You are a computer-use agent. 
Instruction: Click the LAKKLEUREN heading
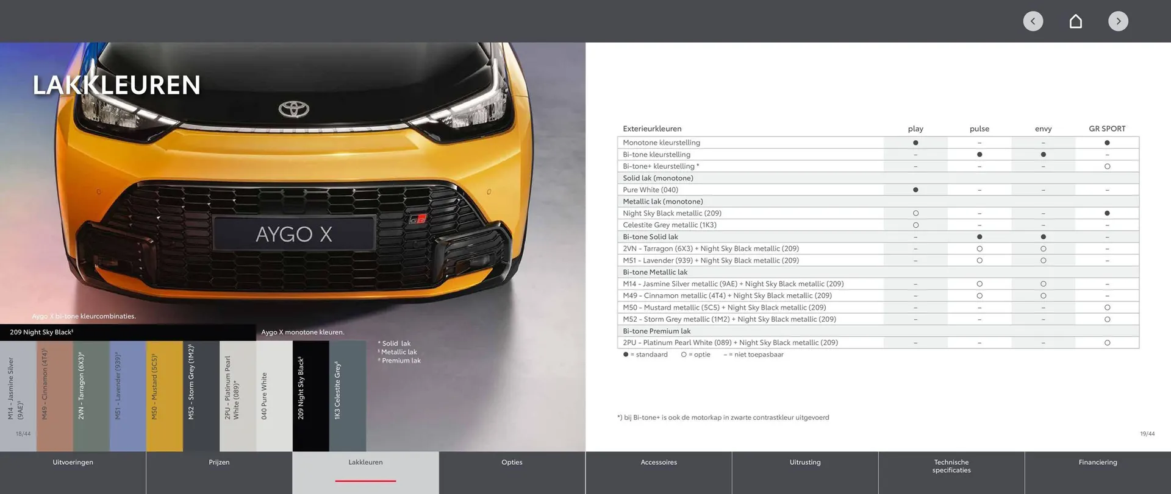tap(116, 85)
